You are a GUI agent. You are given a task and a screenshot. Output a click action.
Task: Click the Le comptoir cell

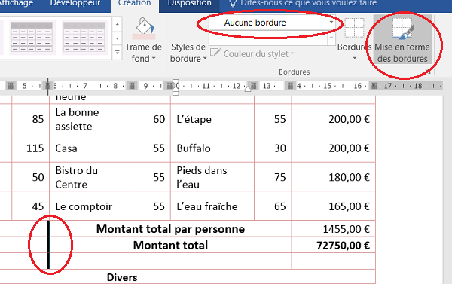pyautogui.click(x=91, y=206)
